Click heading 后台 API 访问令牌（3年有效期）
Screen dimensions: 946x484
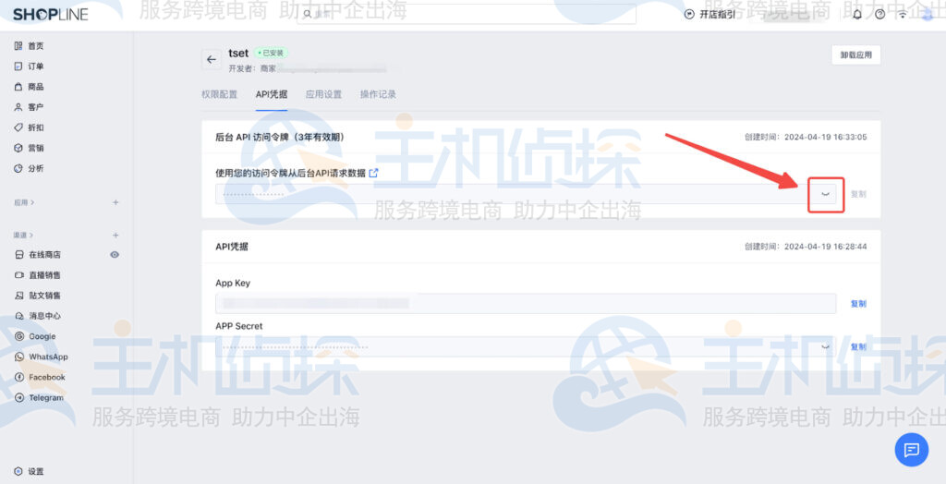280,138
